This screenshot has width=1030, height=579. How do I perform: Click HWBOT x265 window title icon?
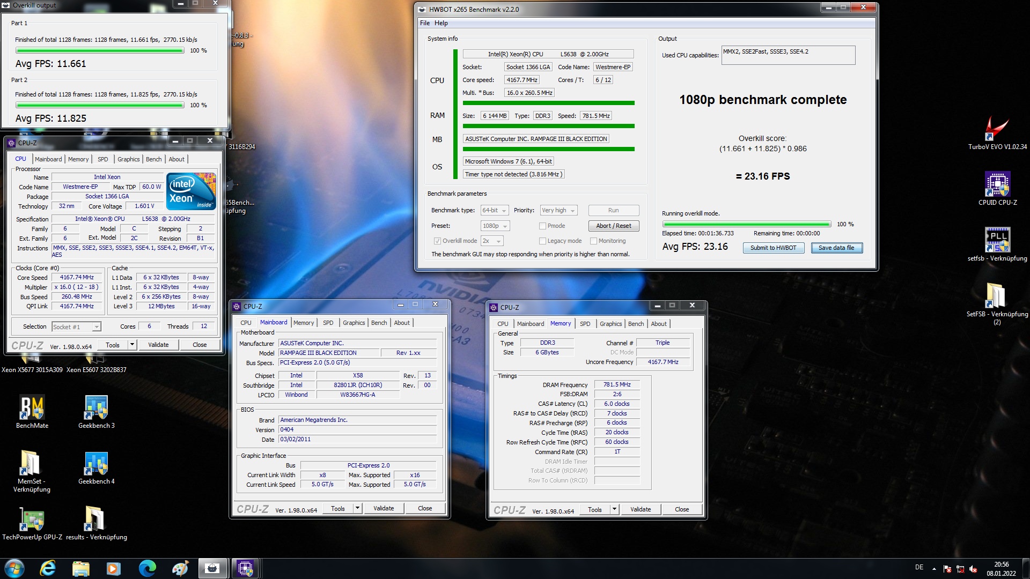[422, 10]
